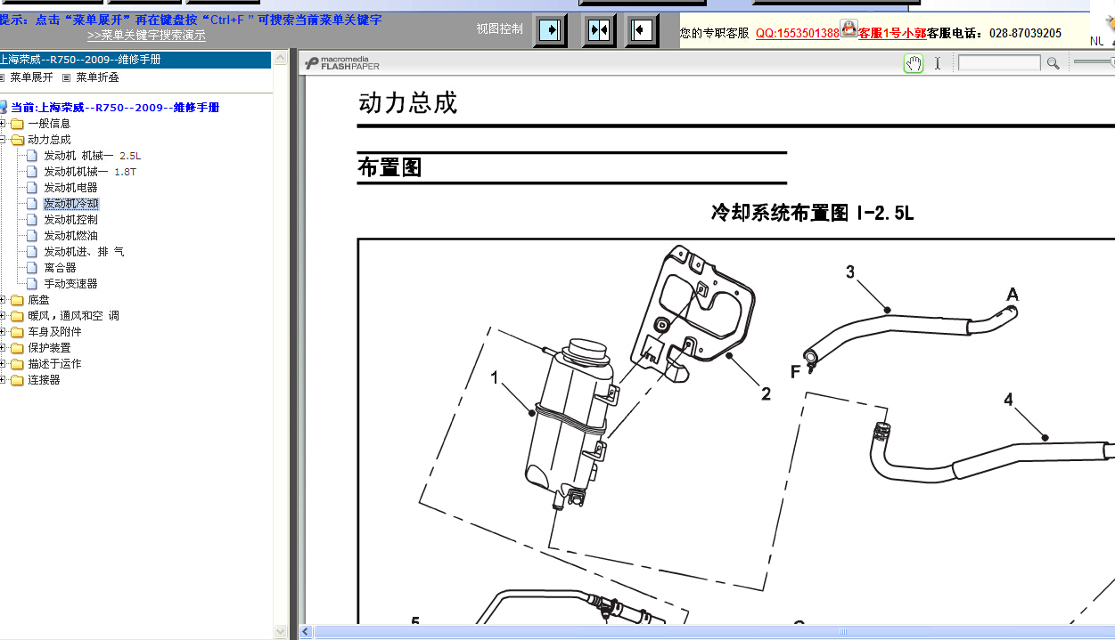The image size is (1115, 640).
Task: Select the text selection cursor tool
Action: point(937,63)
